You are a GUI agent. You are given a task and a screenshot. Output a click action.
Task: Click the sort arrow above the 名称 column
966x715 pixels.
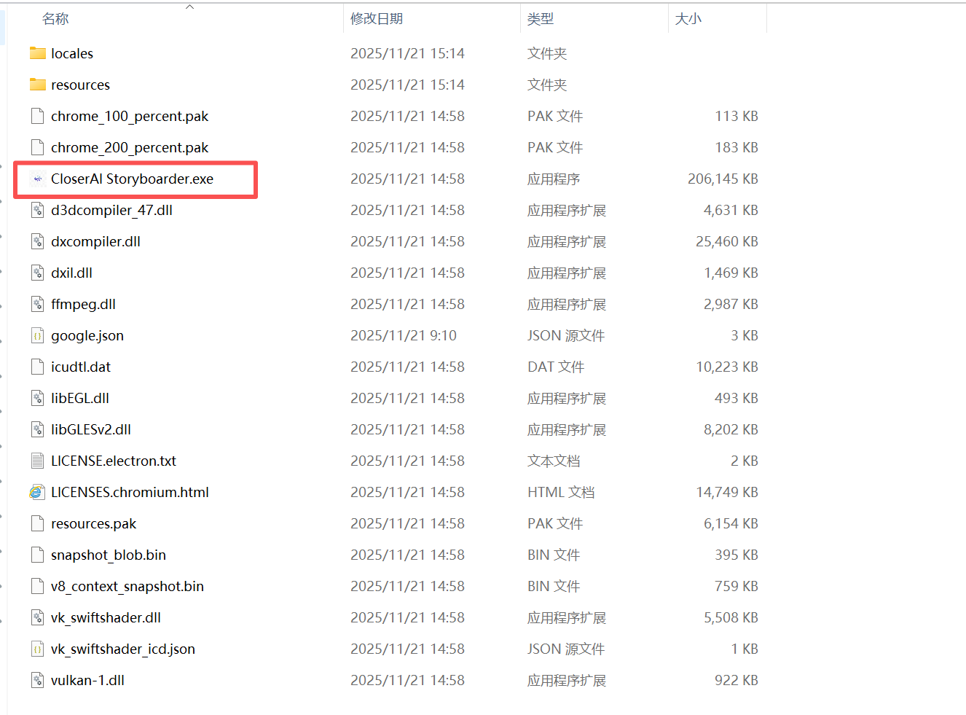click(x=190, y=7)
